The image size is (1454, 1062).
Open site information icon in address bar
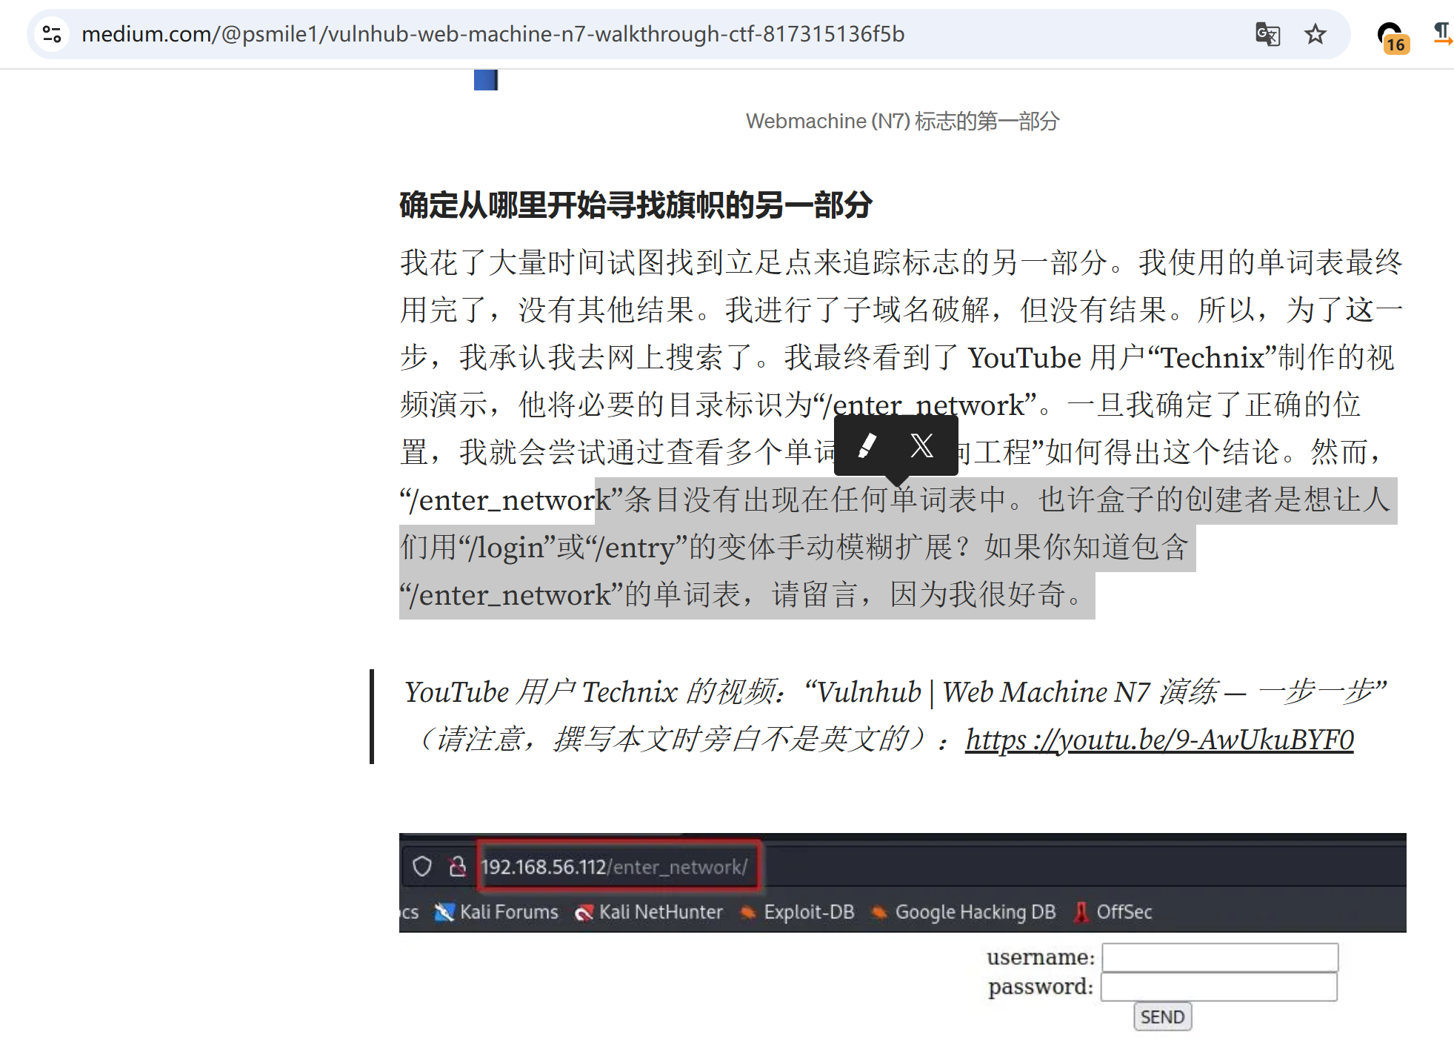click(x=52, y=34)
